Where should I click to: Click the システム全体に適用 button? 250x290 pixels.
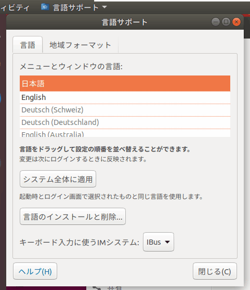pyautogui.click(x=58, y=179)
